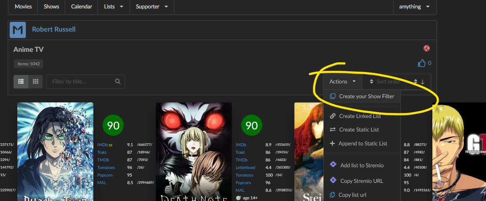Open MAL link rated 8.5

click(101, 182)
